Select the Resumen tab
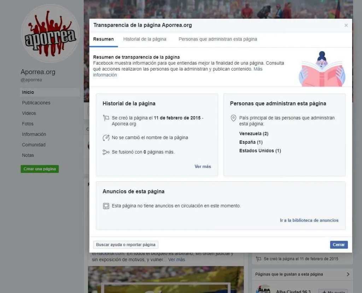 click(x=104, y=39)
